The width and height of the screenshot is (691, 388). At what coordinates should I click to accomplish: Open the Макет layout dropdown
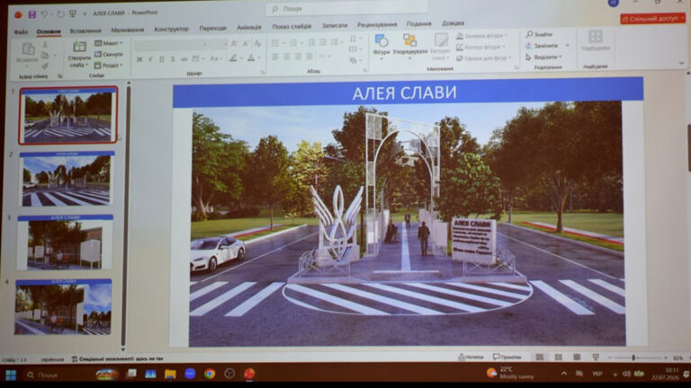109,43
